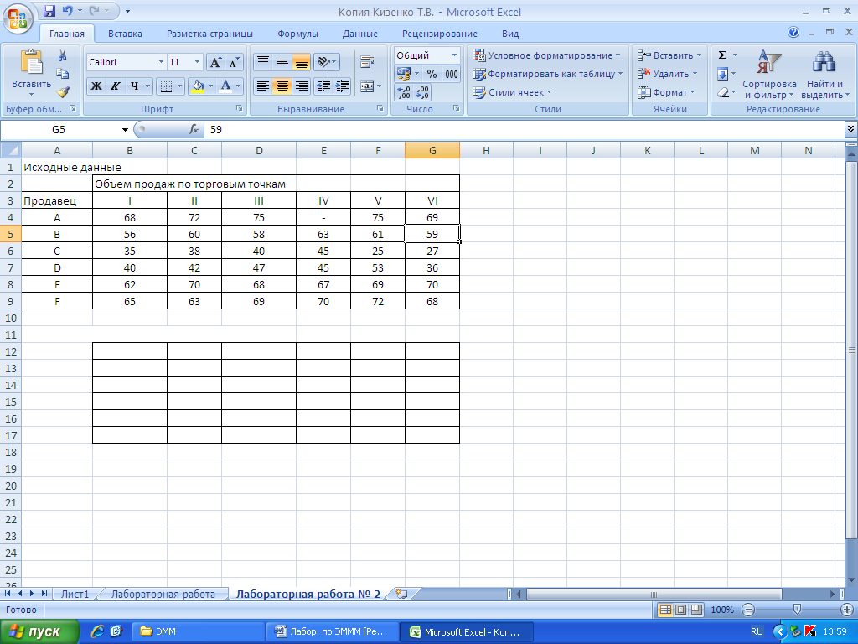Click the accounting currency format icon
Image resolution: width=858 pixels, height=644 pixels.
pyautogui.click(x=404, y=74)
